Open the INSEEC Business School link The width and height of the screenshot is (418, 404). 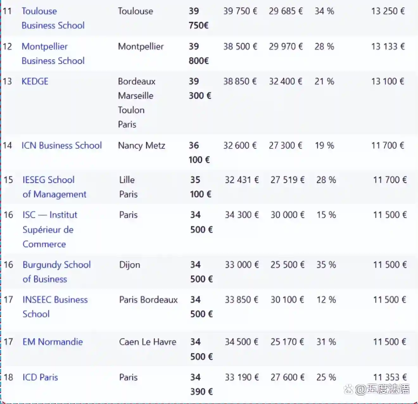[x=55, y=306]
